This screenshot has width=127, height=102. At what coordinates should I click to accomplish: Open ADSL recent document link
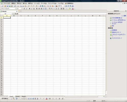117,18
